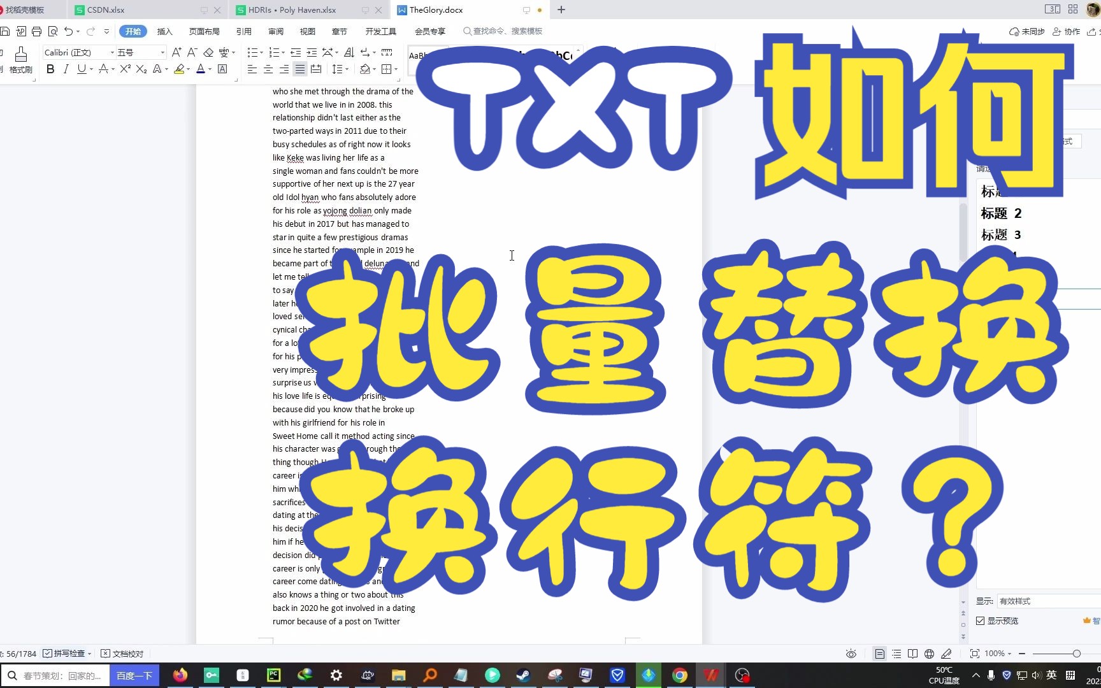Image resolution: width=1101 pixels, height=688 pixels.
Task: Click the Format Painter (格式刷) brush
Action: 21,60
